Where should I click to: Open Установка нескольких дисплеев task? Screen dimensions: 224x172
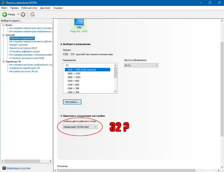pos(27,58)
